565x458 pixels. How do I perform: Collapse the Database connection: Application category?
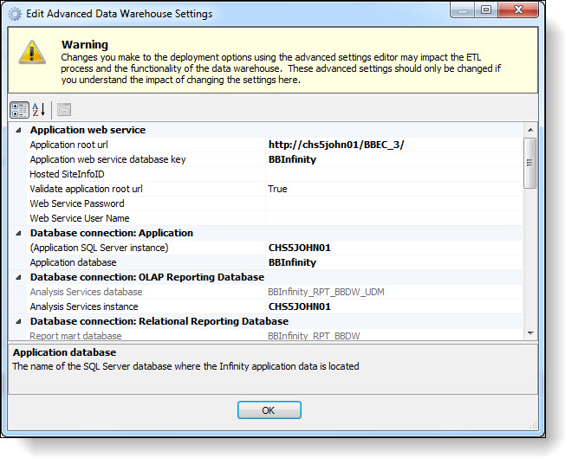(19, 233)
